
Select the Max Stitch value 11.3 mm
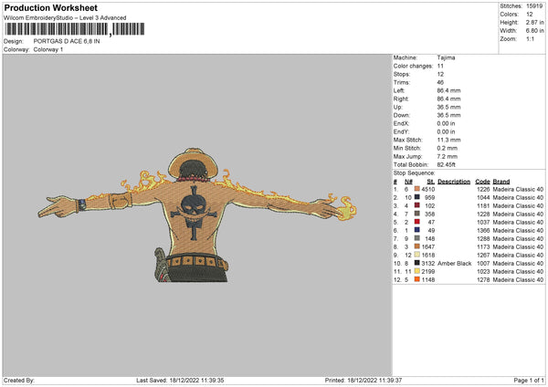pyautogui.click(x=448, y=140)
